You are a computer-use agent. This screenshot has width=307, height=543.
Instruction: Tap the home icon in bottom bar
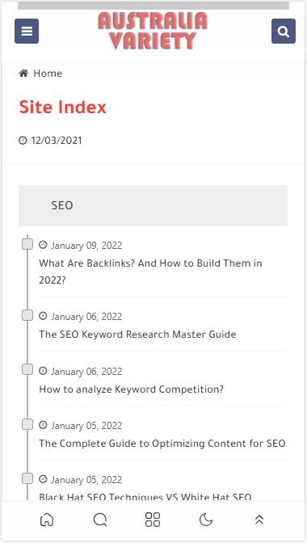47,520
